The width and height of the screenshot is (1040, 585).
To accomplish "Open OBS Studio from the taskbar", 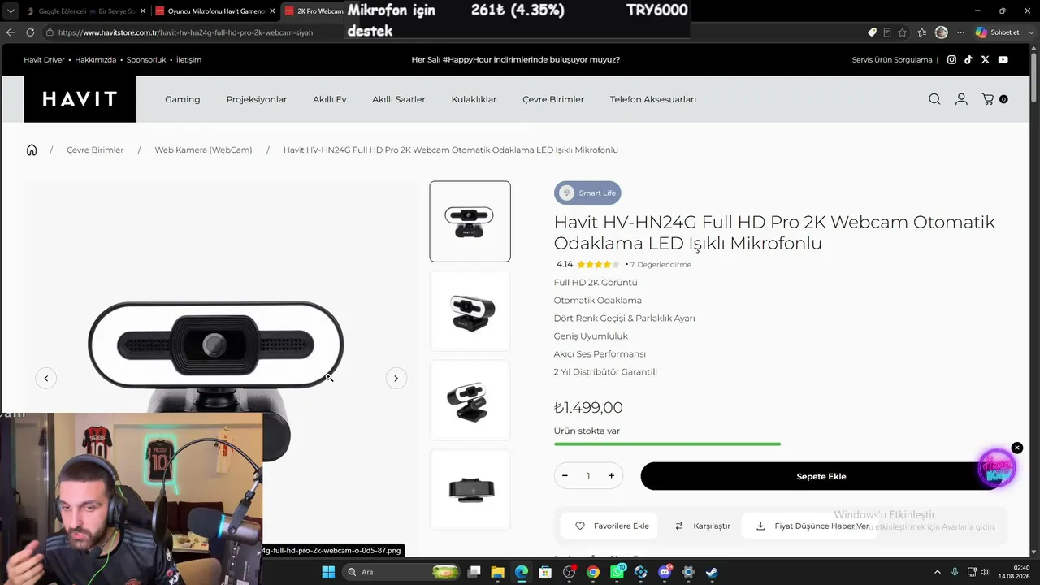I will pos(570,572).
